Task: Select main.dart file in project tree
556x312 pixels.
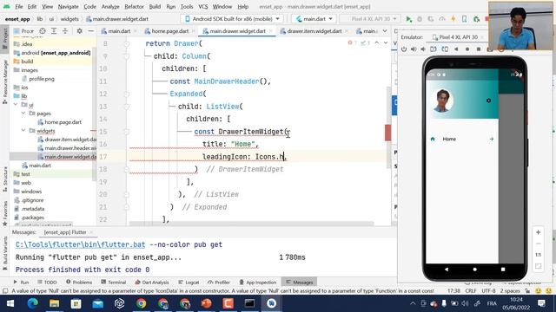Action: [40, 166]
